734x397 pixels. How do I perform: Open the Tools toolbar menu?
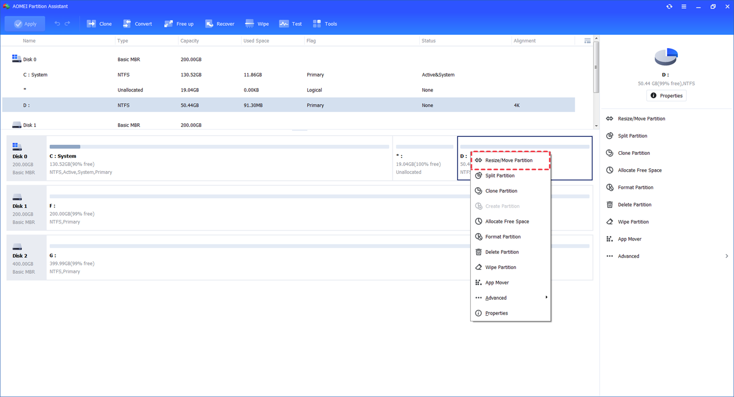[325, 24]
